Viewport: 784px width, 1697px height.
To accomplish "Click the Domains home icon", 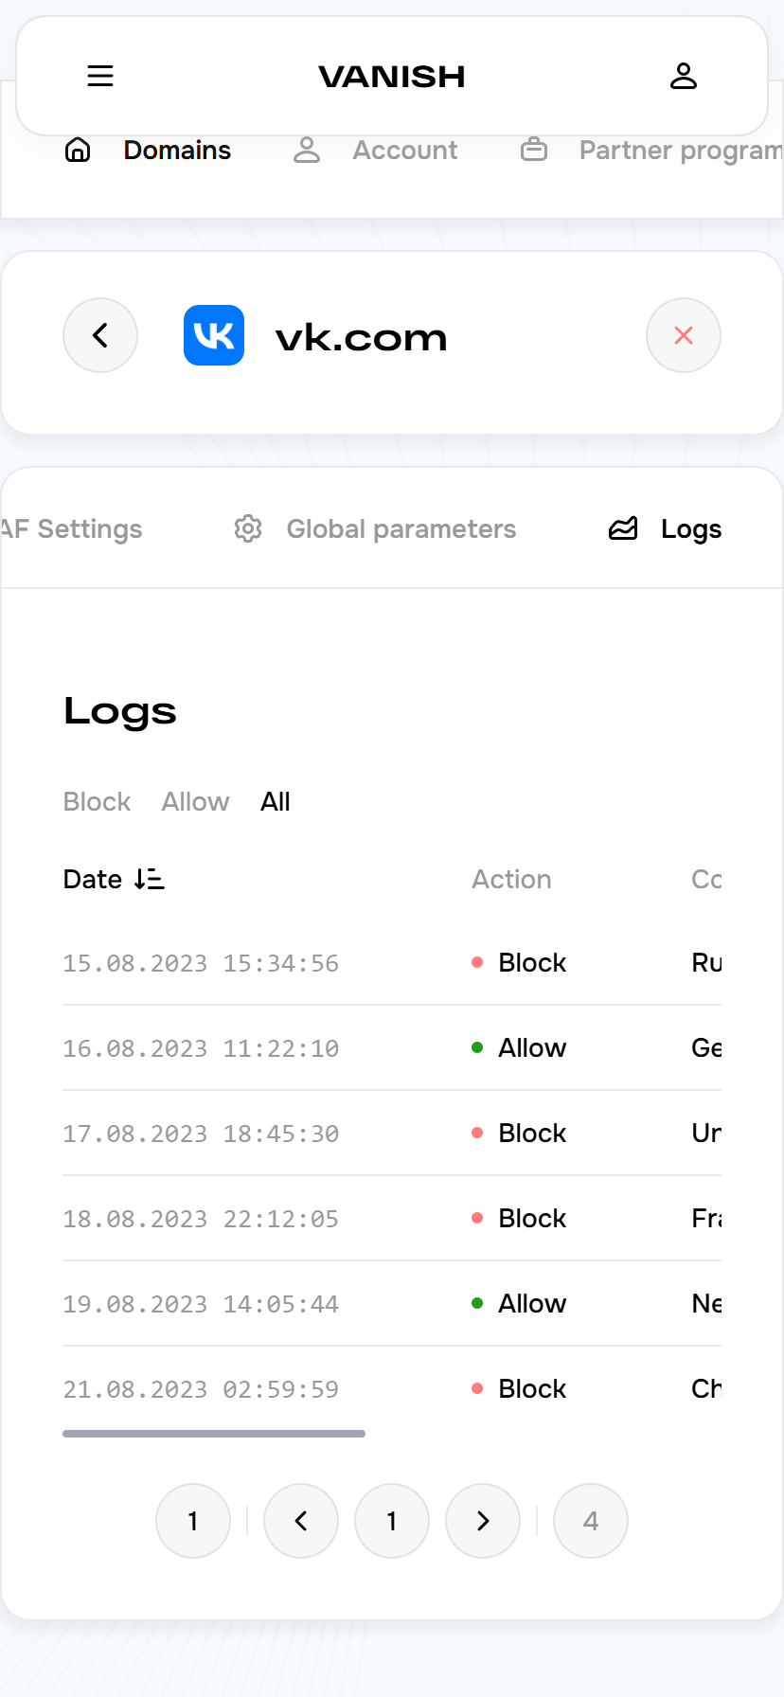I will tap(78, 150).
